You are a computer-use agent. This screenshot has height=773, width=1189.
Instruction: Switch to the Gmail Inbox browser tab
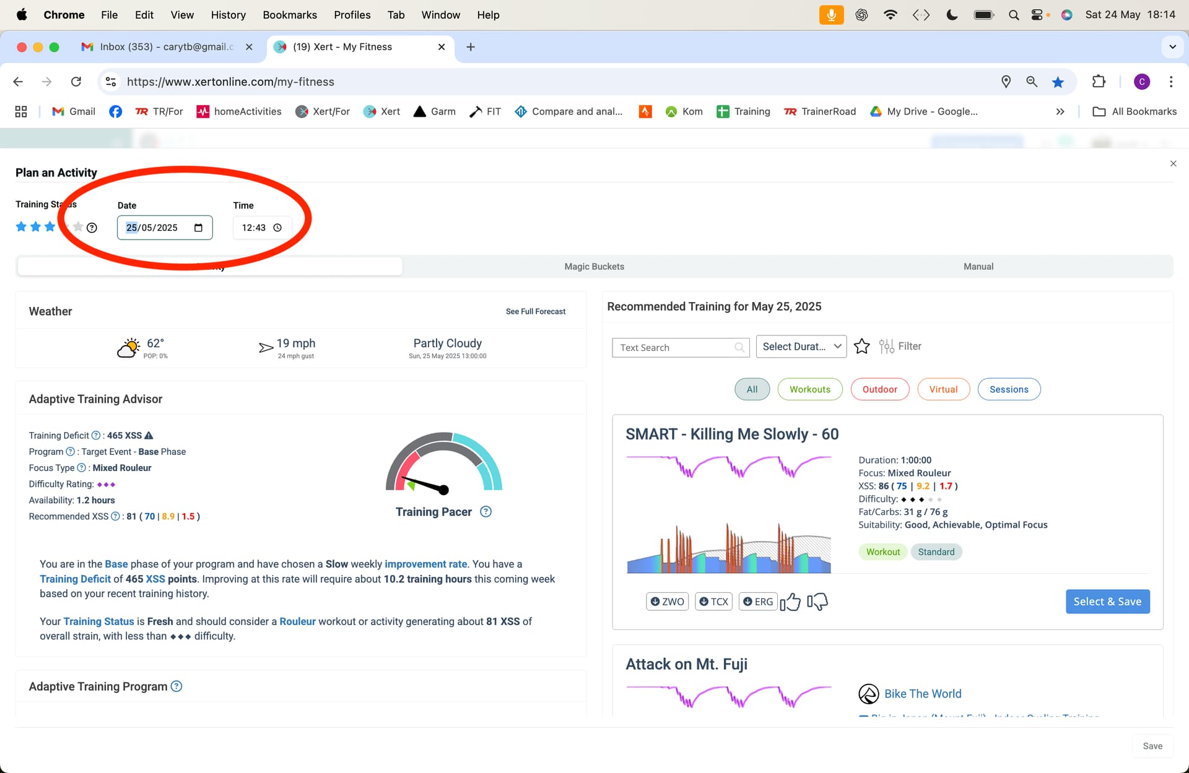(166, 47)
